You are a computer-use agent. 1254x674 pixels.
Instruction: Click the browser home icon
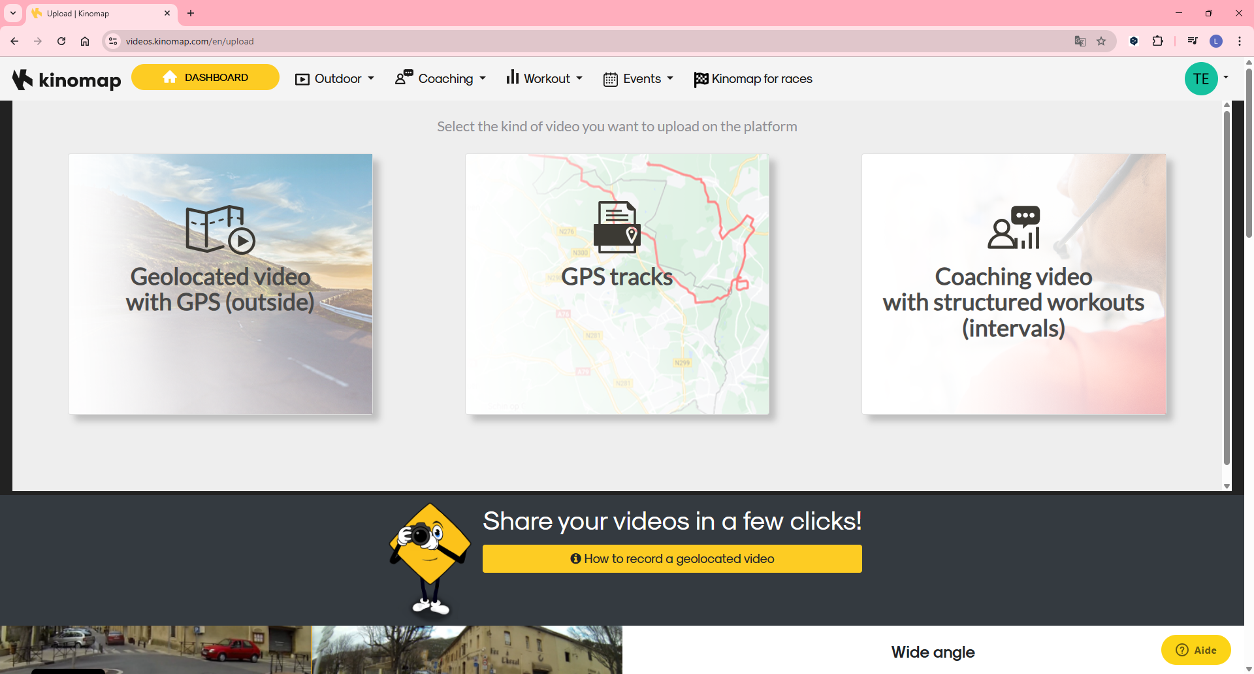[x=85, y=41]
